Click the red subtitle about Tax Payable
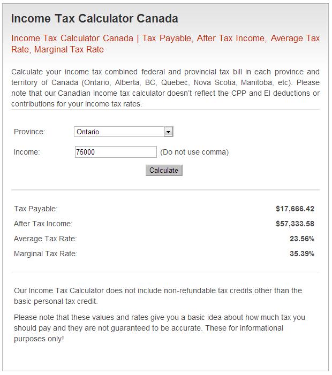The image size is (332, 375). (x=165, y=43)
